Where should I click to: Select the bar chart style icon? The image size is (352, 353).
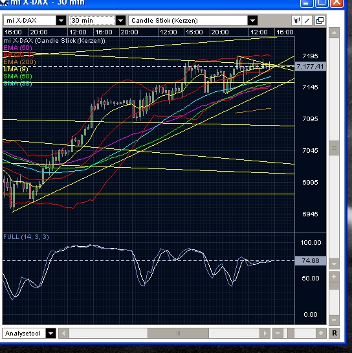point(296,21)
